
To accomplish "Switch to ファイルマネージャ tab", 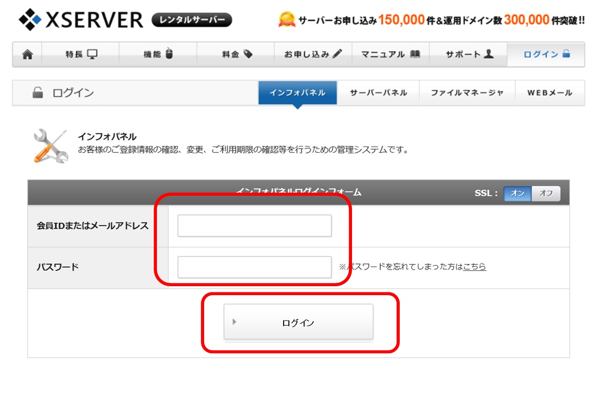I will pyautogui.click(x=467, y=93).
